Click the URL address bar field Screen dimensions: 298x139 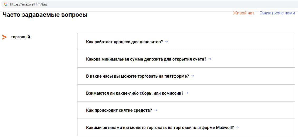pyautogui.click(x=132, y=4)
